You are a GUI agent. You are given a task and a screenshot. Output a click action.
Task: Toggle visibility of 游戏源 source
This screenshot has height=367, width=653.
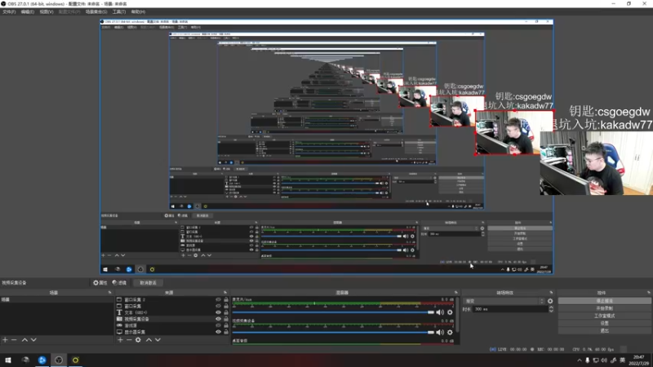pos(218,325)
